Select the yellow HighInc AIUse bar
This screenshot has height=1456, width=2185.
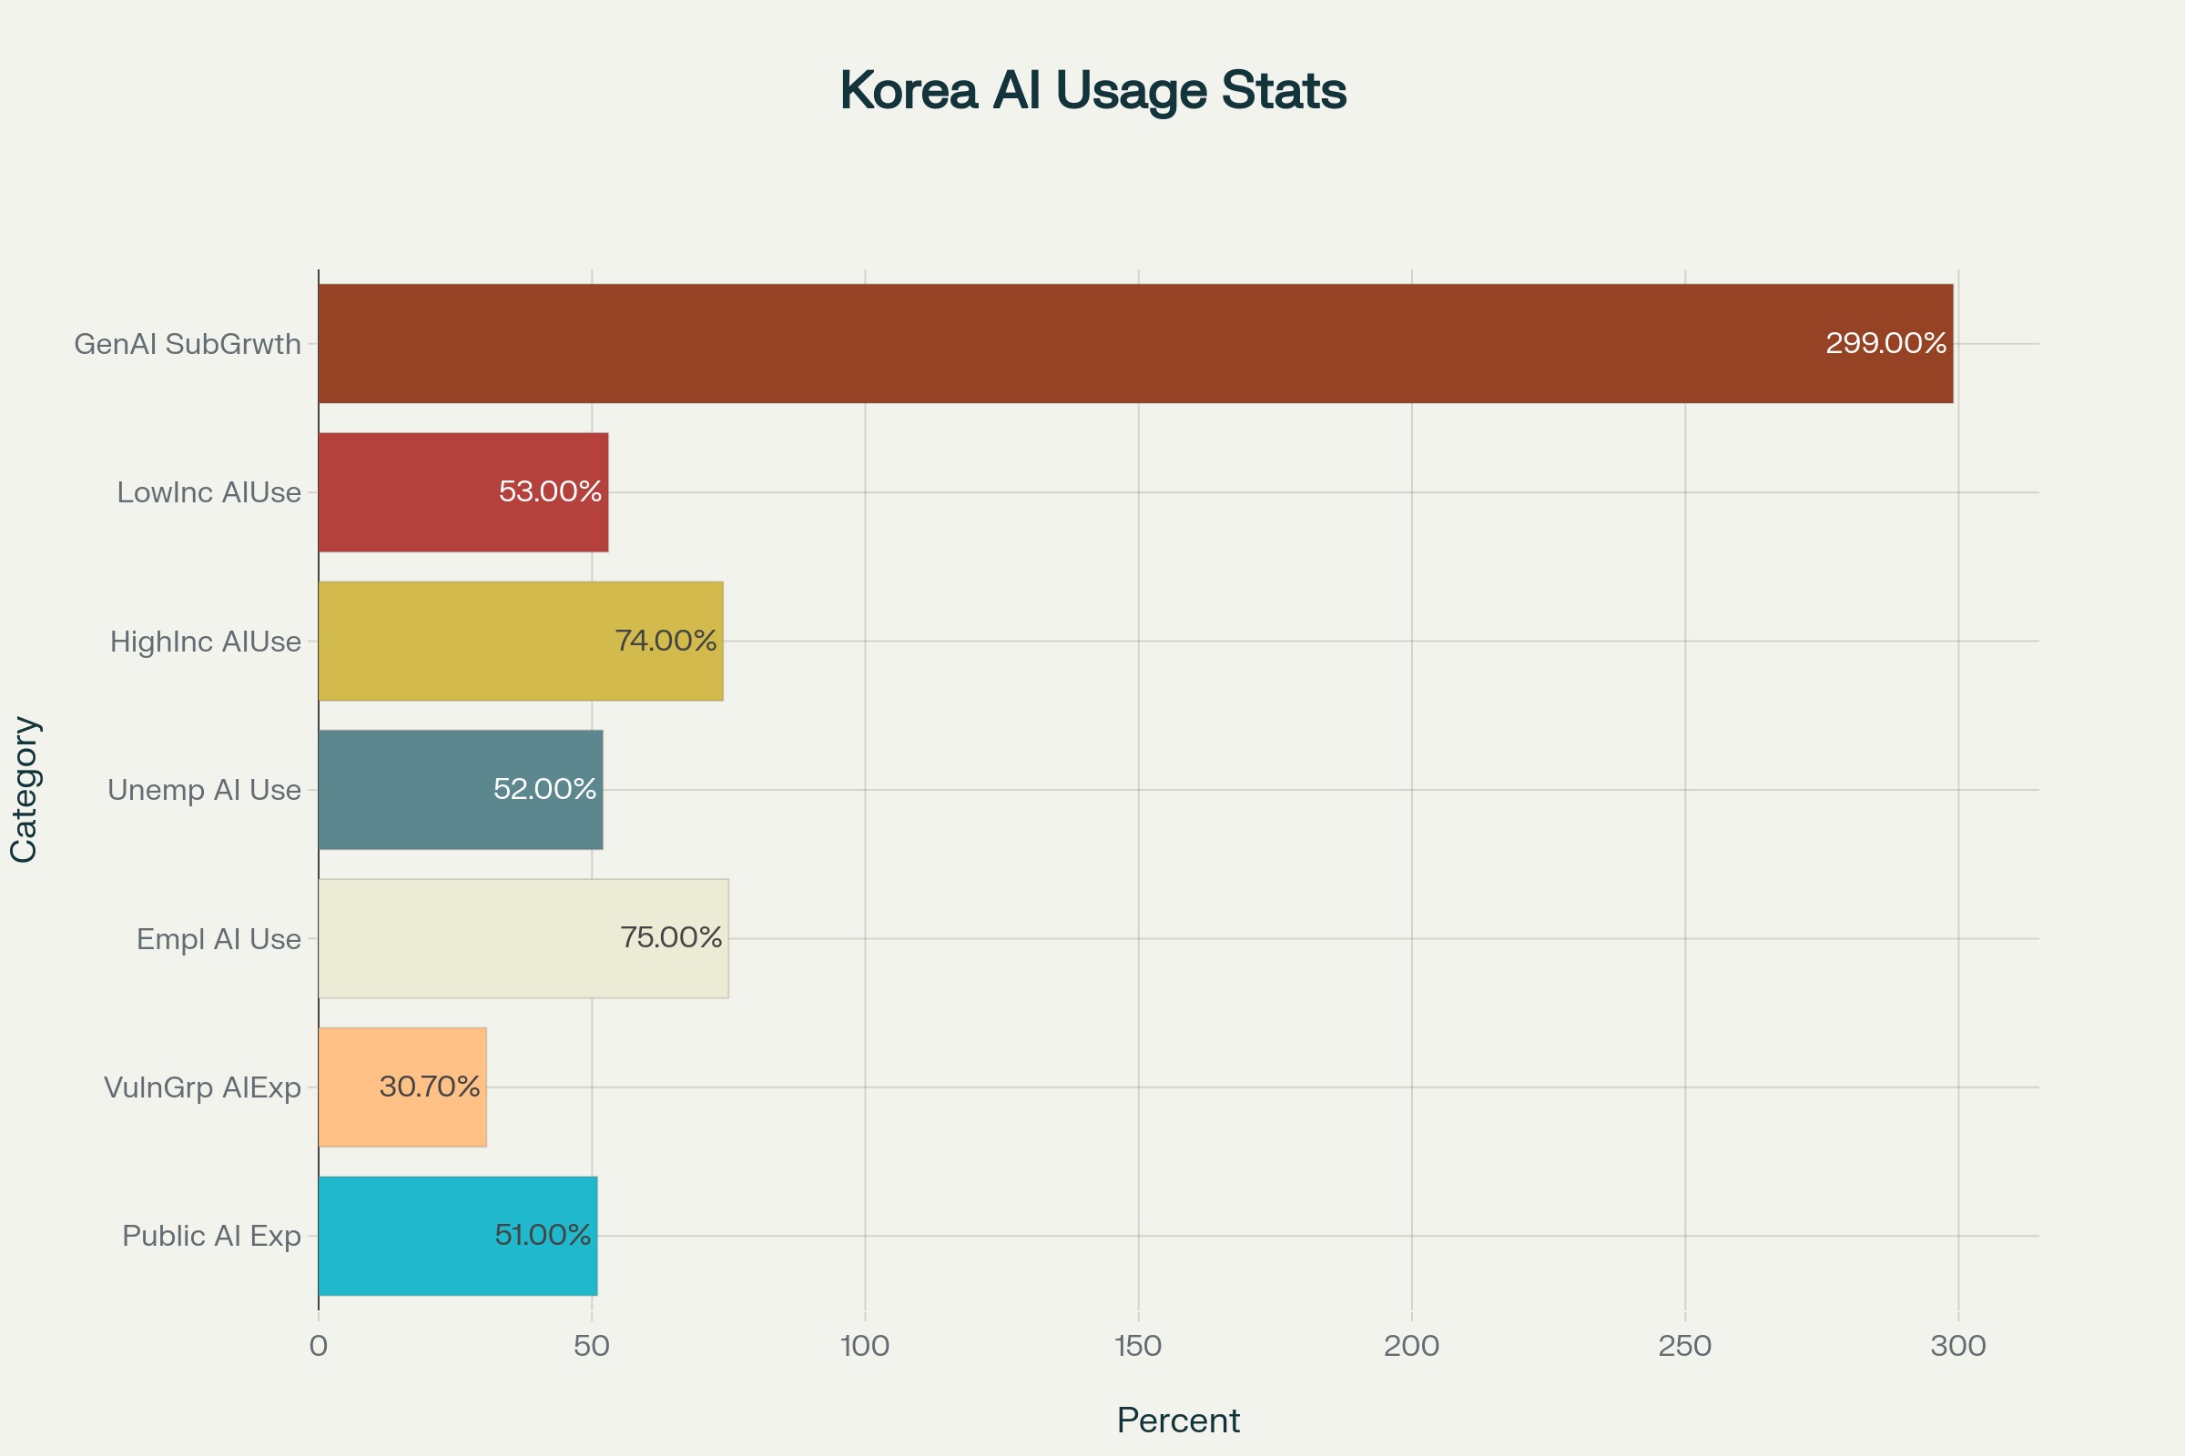521,641
